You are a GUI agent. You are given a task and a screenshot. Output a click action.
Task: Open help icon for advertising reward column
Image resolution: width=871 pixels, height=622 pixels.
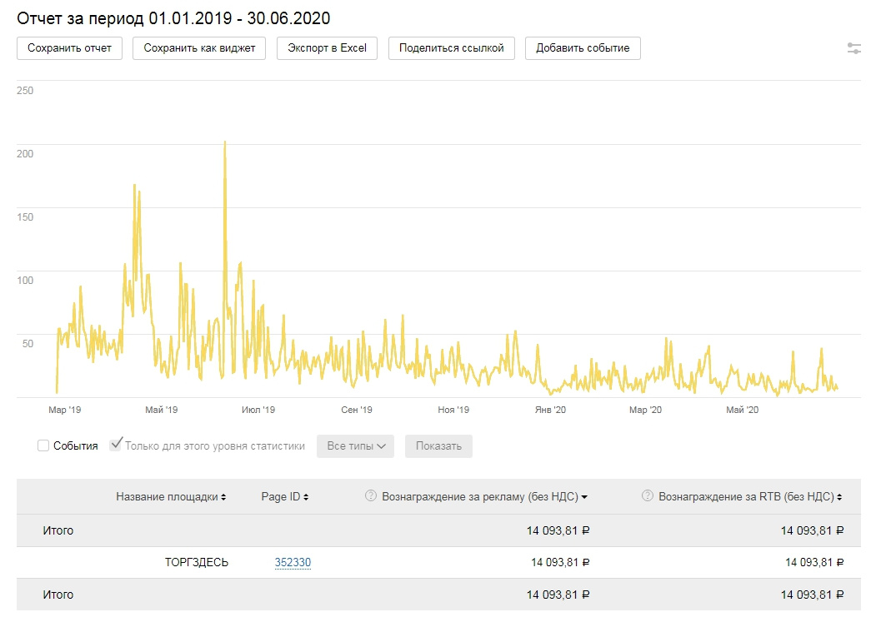[371, 496]
